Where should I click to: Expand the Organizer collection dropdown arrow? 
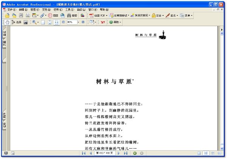pyautogui.click(x=38, y=16)
